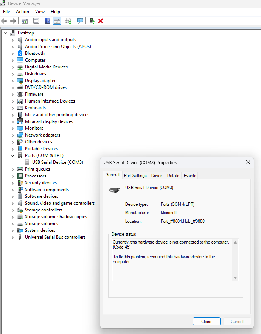The image size is (261, 334).
Task: Click the blue Help toolbar icon
Action: [x=48, y=21]
